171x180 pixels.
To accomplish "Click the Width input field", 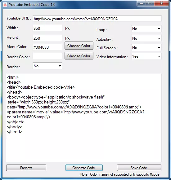I will point(47,28).
